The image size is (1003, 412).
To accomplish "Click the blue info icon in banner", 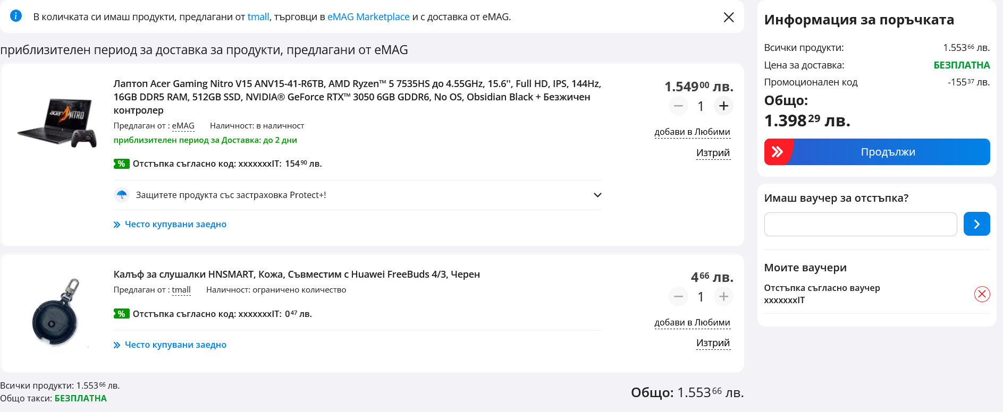I will [x=16, y=16].
